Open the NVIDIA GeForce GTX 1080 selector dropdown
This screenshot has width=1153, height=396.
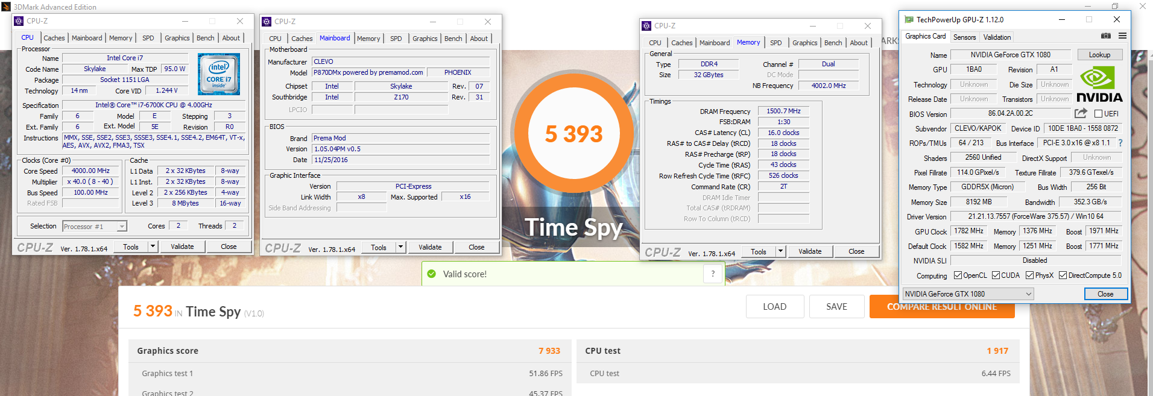[968, 294]
